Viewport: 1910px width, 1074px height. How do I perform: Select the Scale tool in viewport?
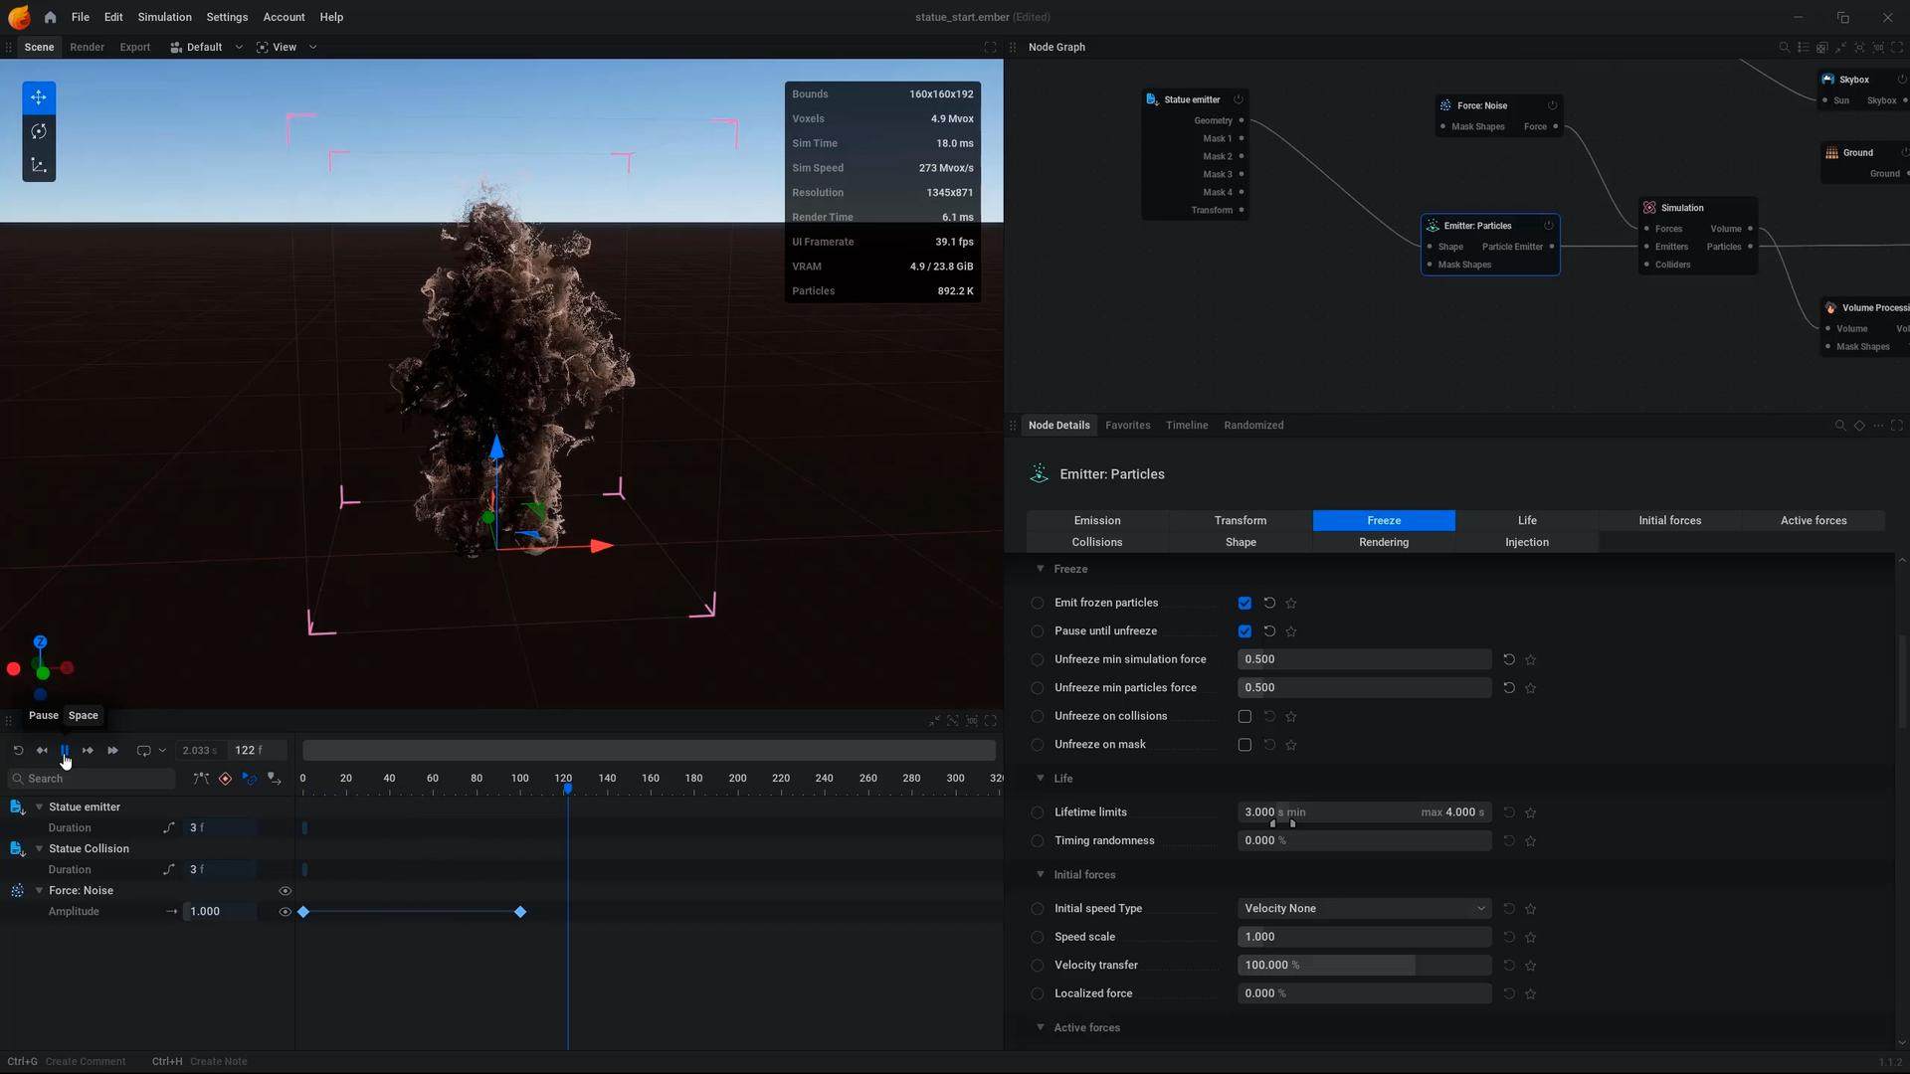tap(39, 165)
